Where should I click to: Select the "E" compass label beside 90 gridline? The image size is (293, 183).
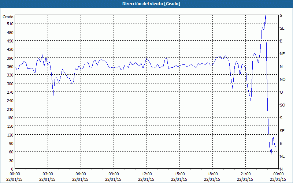[281, 143]
